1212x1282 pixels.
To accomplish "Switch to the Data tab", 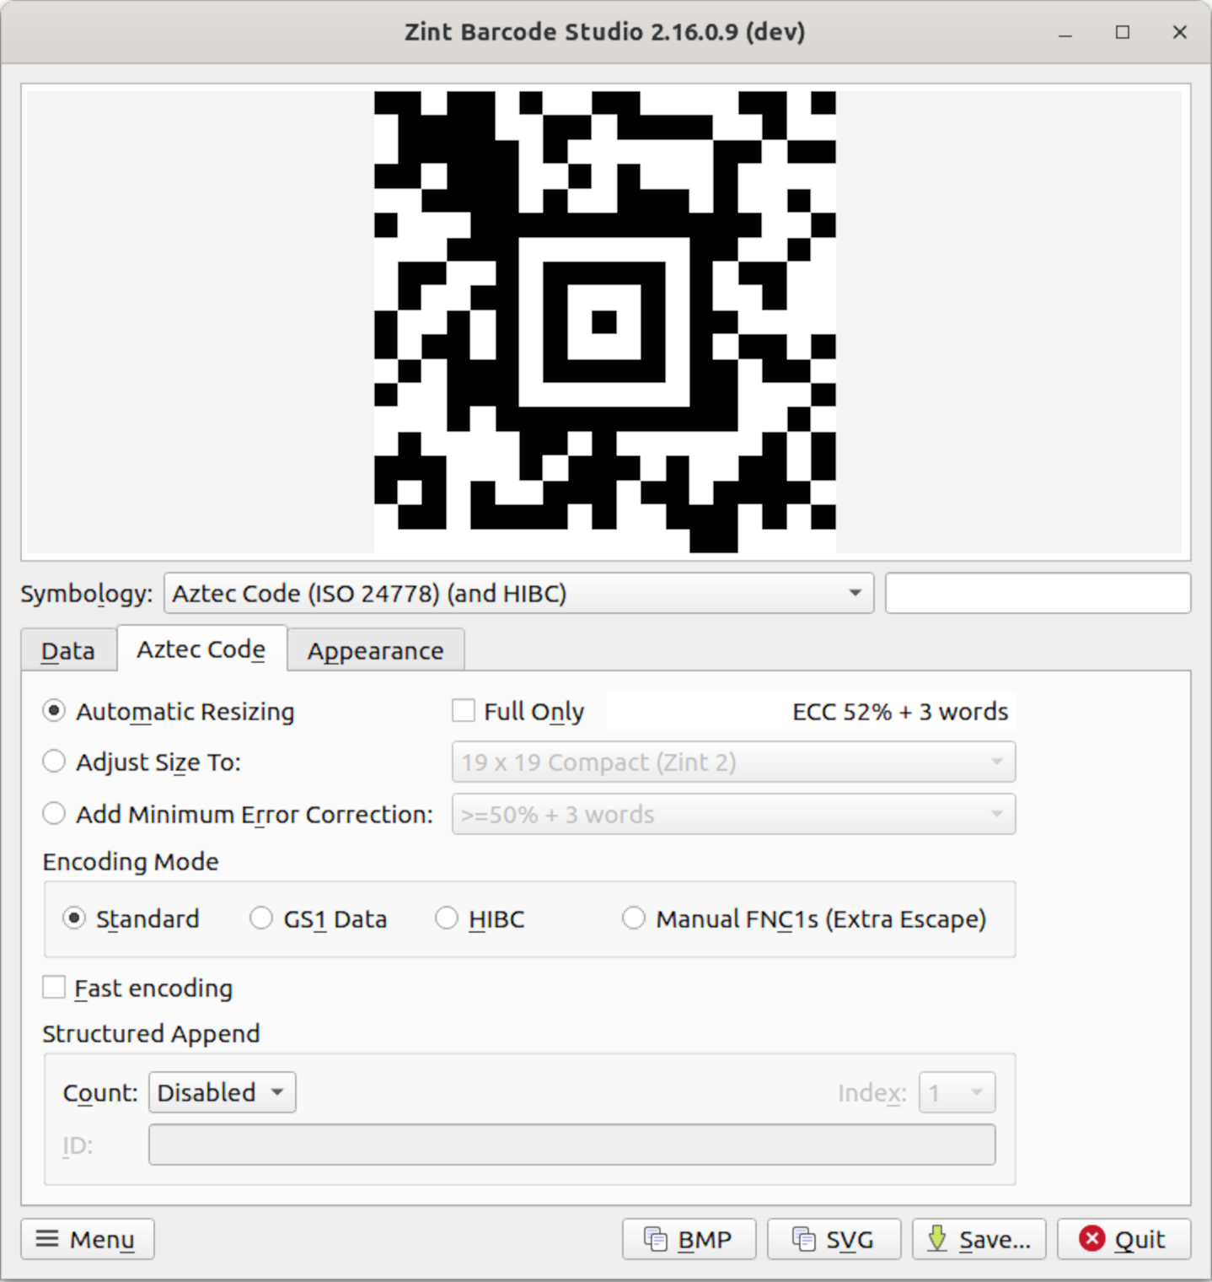I will click(x=68, y=650).
